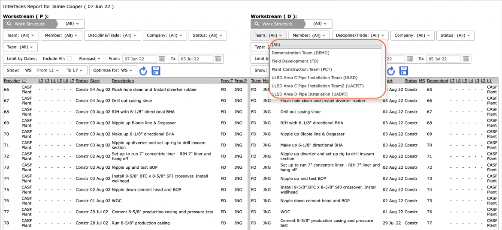Sort by the Dependent column header

tap(438, 81)
